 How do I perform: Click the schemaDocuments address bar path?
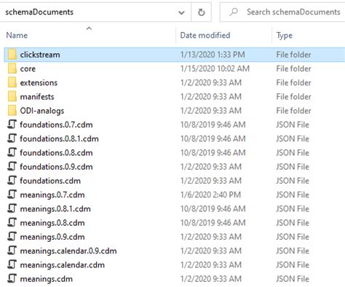[x=39, y=12]
